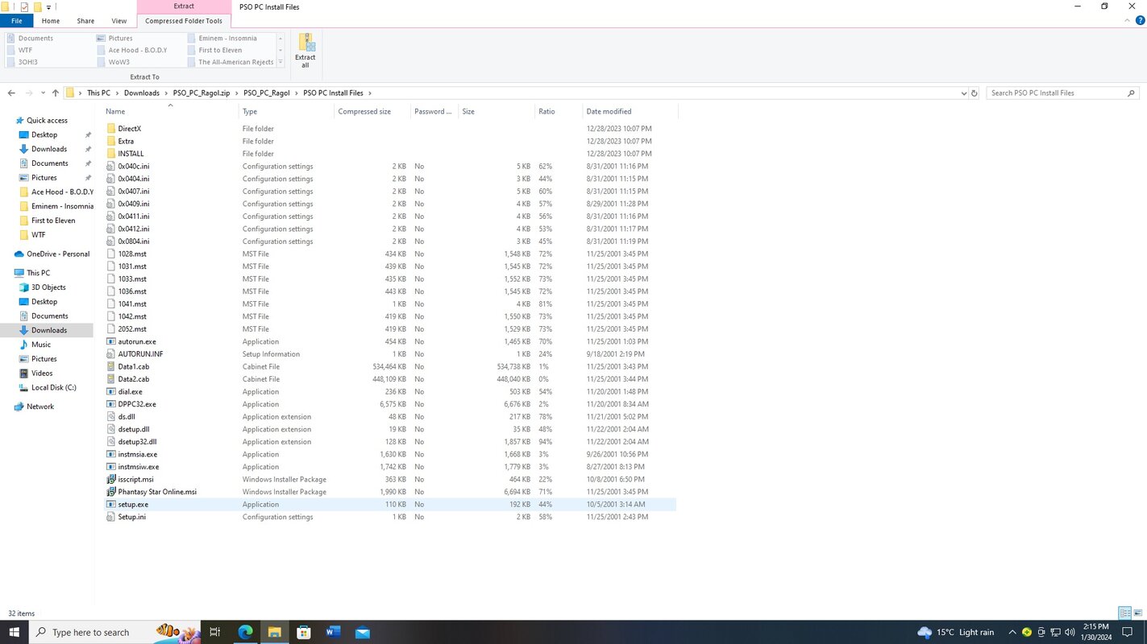Open the recent locations dropdown arrow
Screen dimensions: 1147x644
click(x=42, y=93)
